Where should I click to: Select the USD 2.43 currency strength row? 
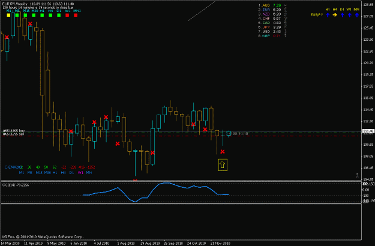tap(269, 32)
